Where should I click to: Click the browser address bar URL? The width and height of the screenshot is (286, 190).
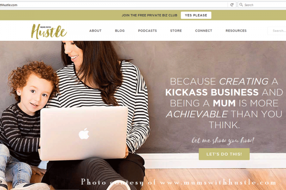click(x=9, y=5)
